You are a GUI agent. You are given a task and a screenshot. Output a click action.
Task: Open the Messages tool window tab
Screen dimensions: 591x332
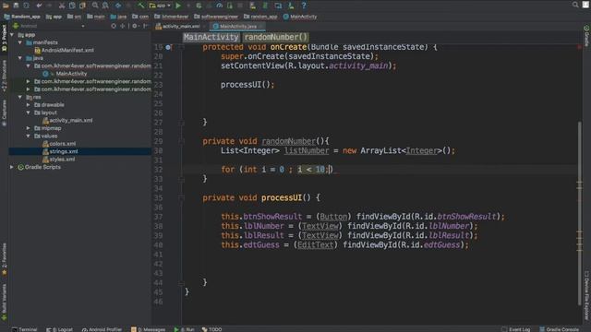pyautogui.click(x=148, y=329)
